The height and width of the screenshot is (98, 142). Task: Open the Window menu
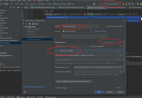tap(40, 1)
